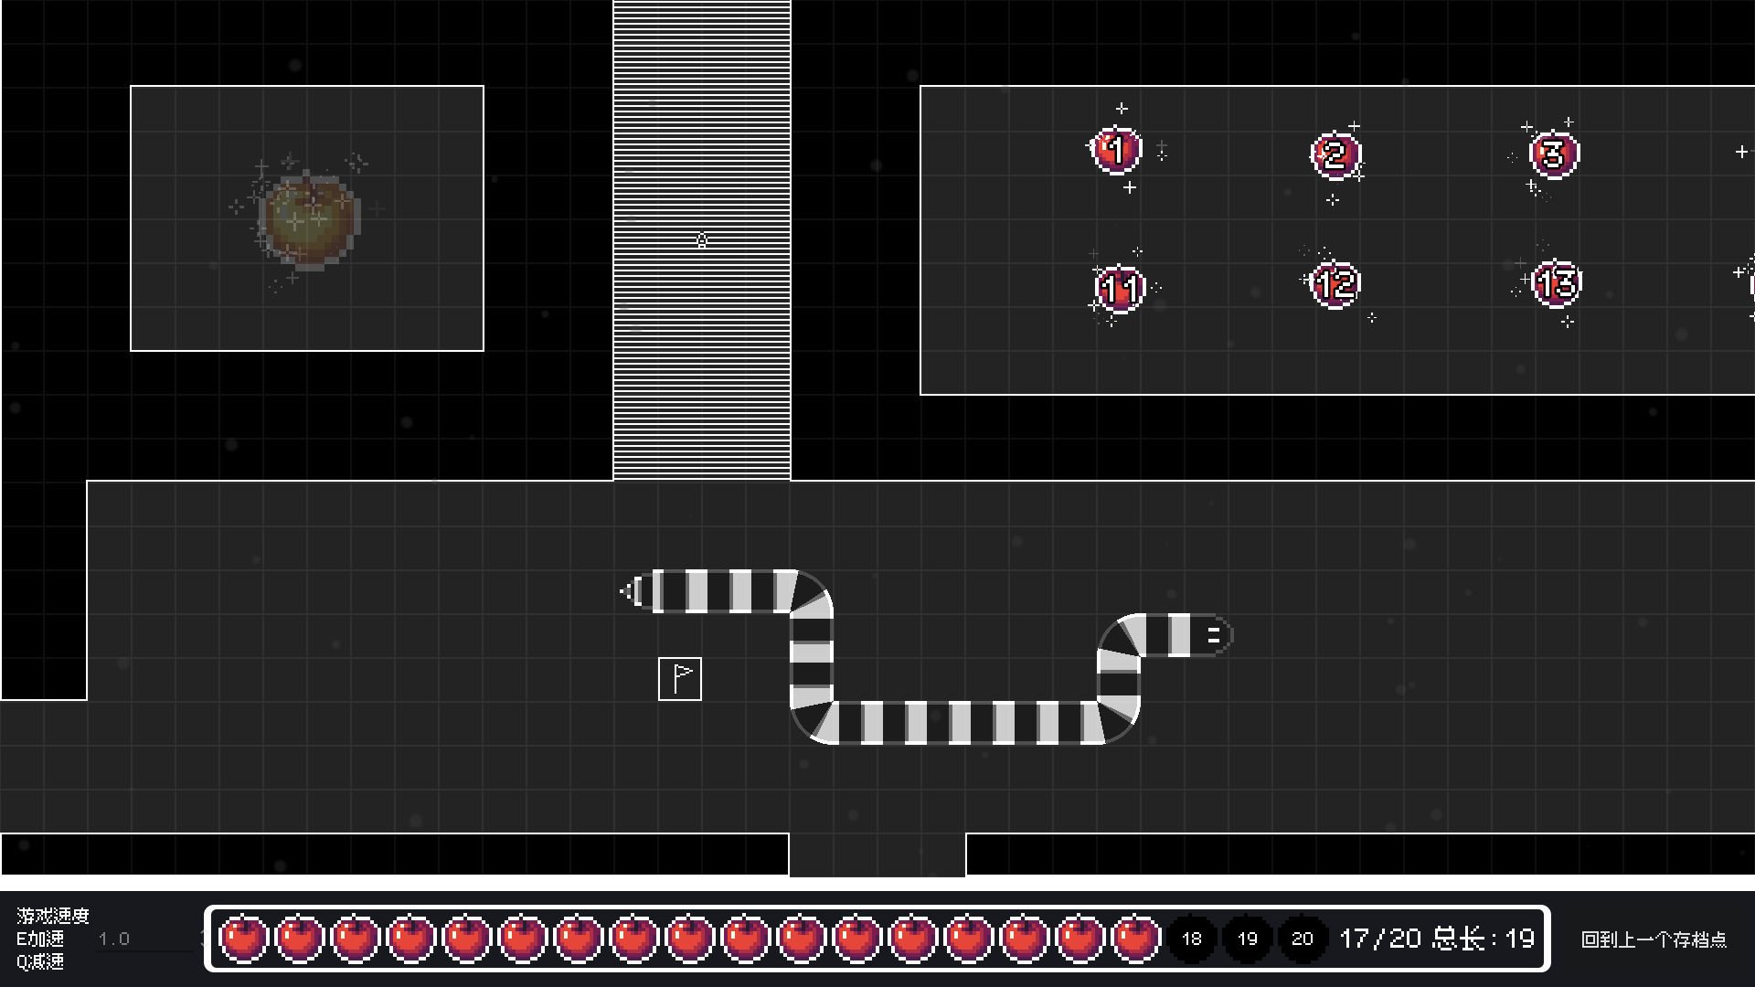Click the apple numbered 13

coord(1556,283)
